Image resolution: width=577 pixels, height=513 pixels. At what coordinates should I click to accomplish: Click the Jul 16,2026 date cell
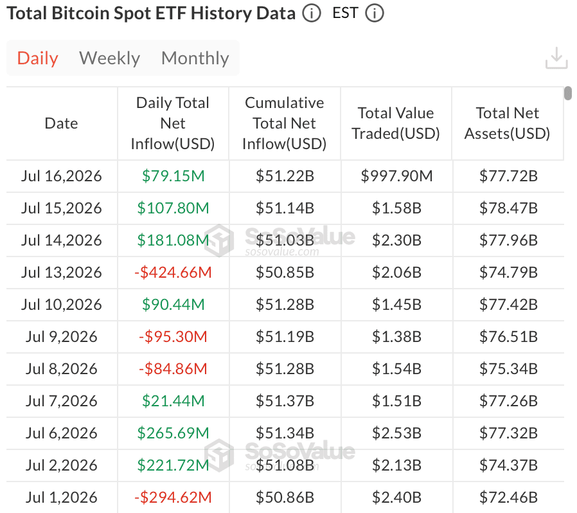point(62,176)
